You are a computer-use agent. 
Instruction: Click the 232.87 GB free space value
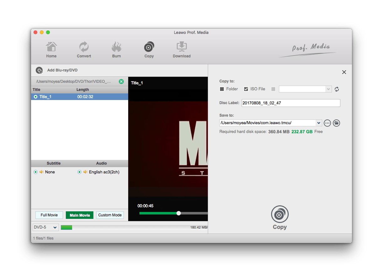[x=302, y=132]
